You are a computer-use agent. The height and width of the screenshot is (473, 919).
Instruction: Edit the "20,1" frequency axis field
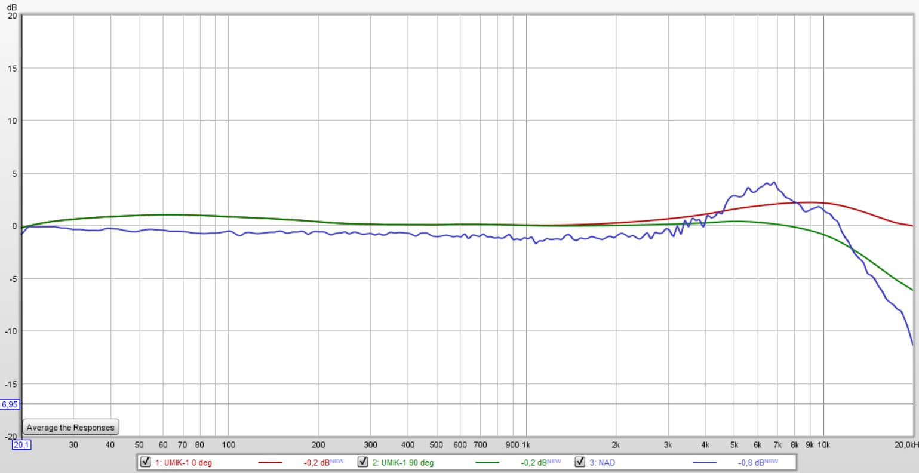point(21,444)
